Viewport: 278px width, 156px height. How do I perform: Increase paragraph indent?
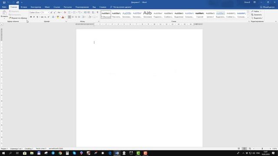[89, 13]
